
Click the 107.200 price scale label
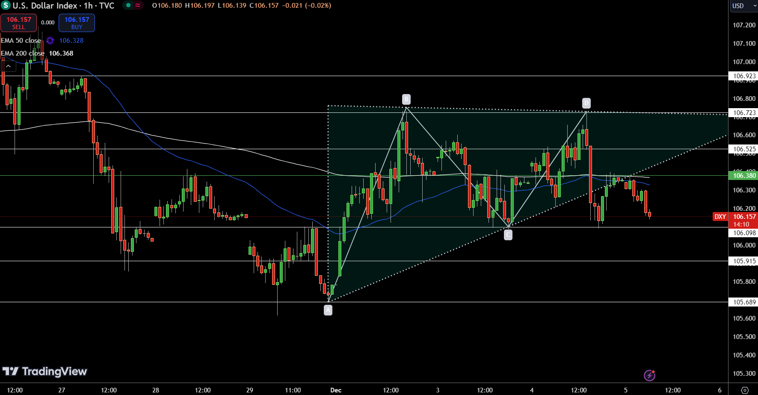744,25
